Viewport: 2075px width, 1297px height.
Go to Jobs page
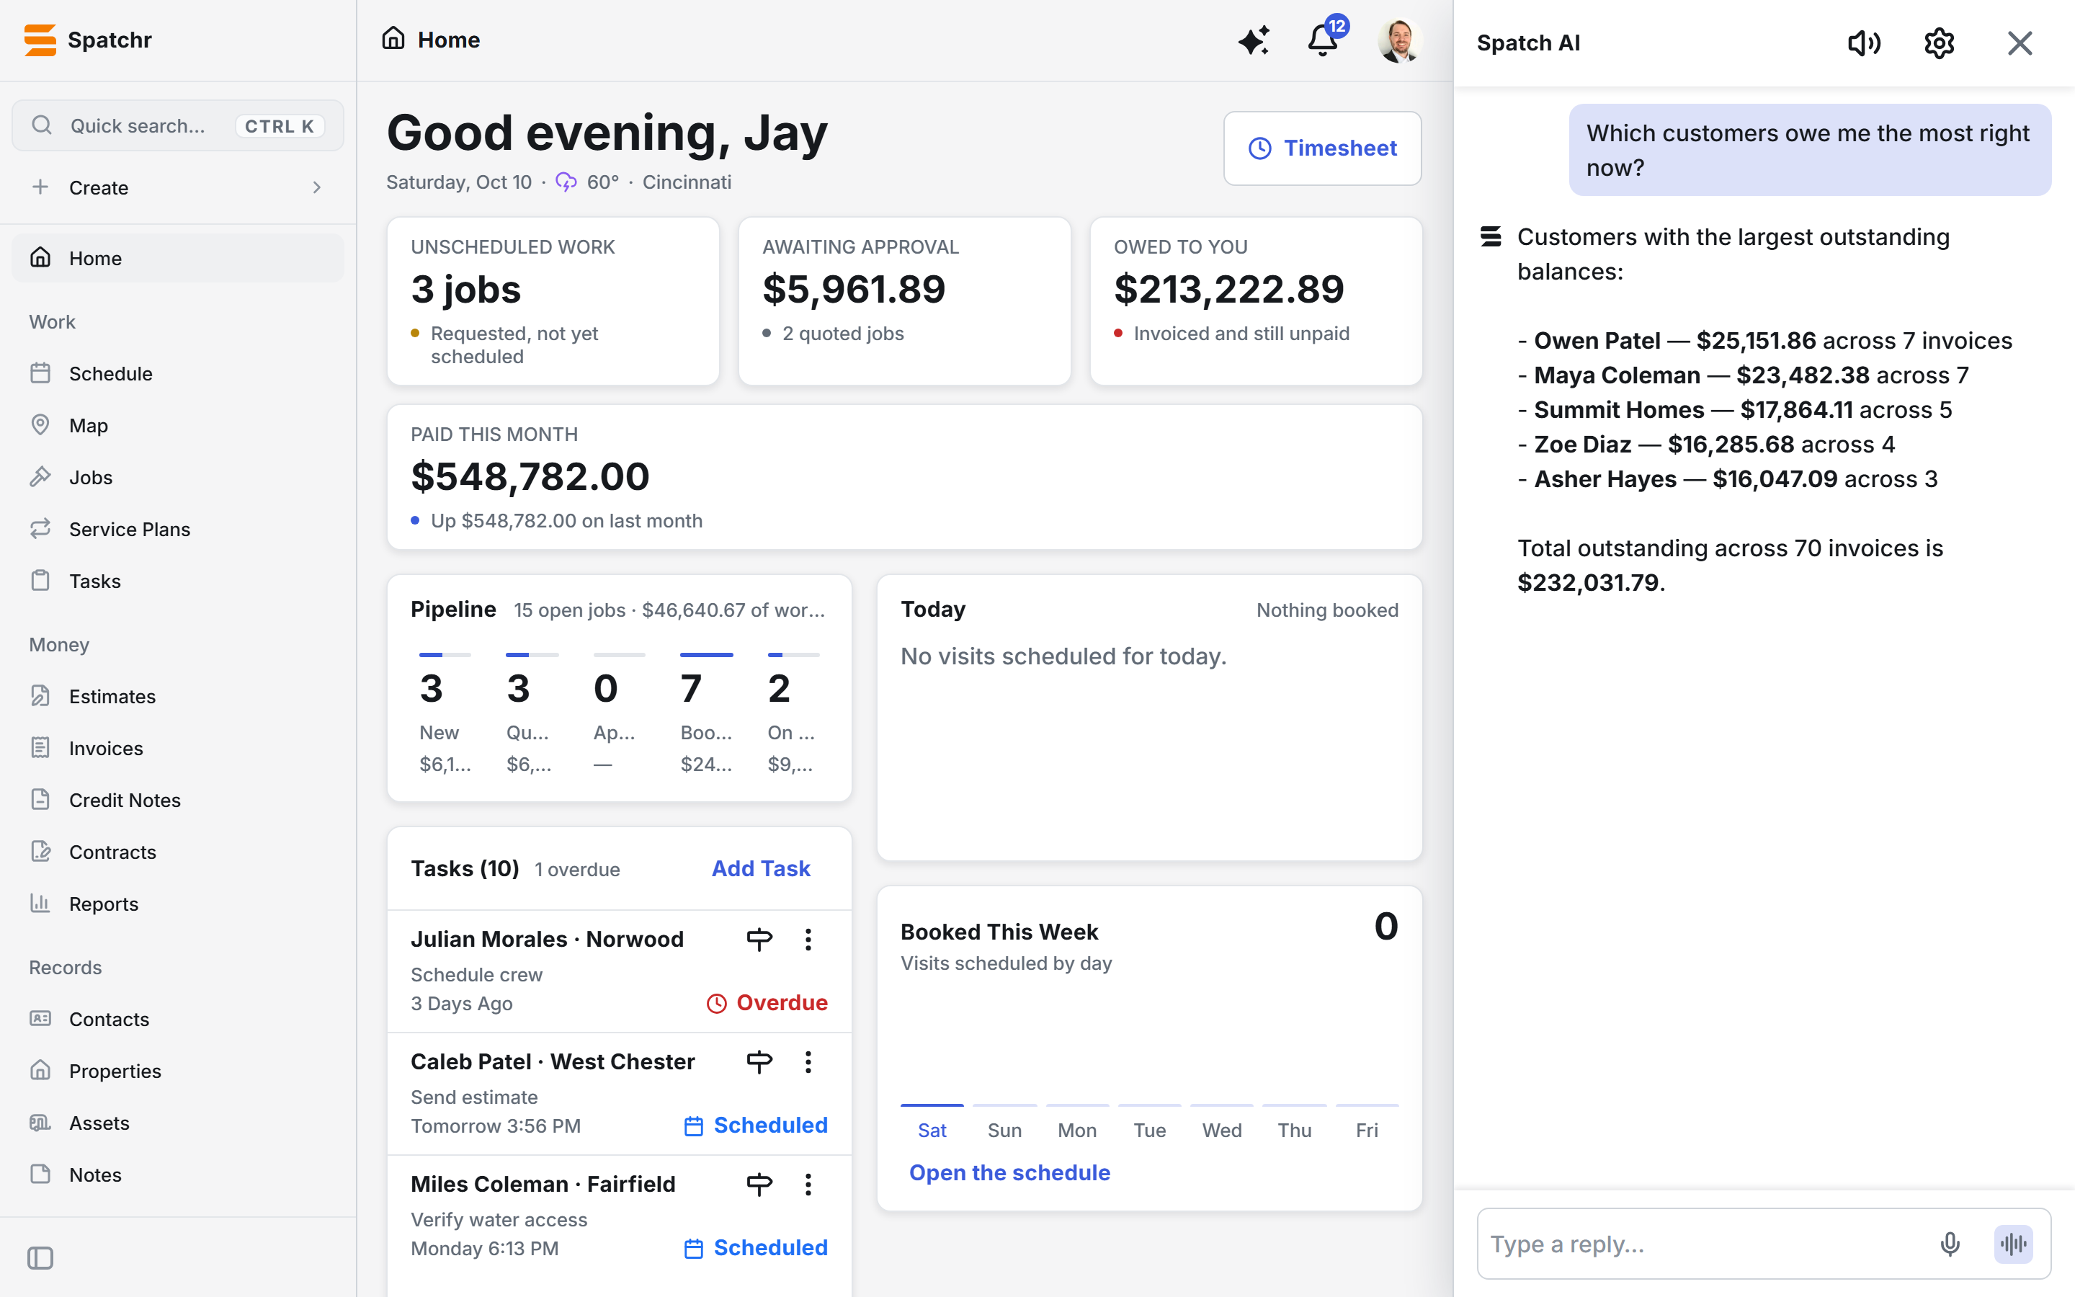(x=177, y=477)
